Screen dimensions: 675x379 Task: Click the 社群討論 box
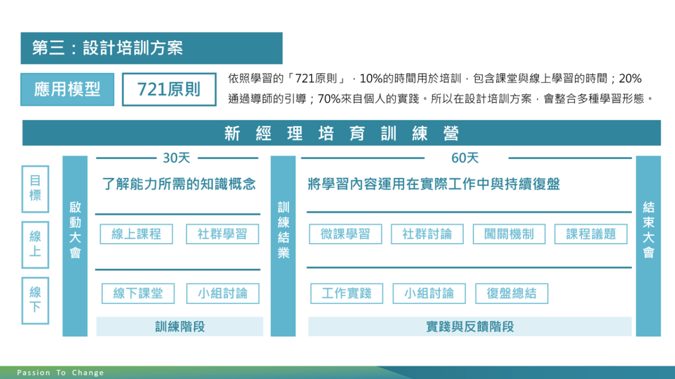point(427,234)
